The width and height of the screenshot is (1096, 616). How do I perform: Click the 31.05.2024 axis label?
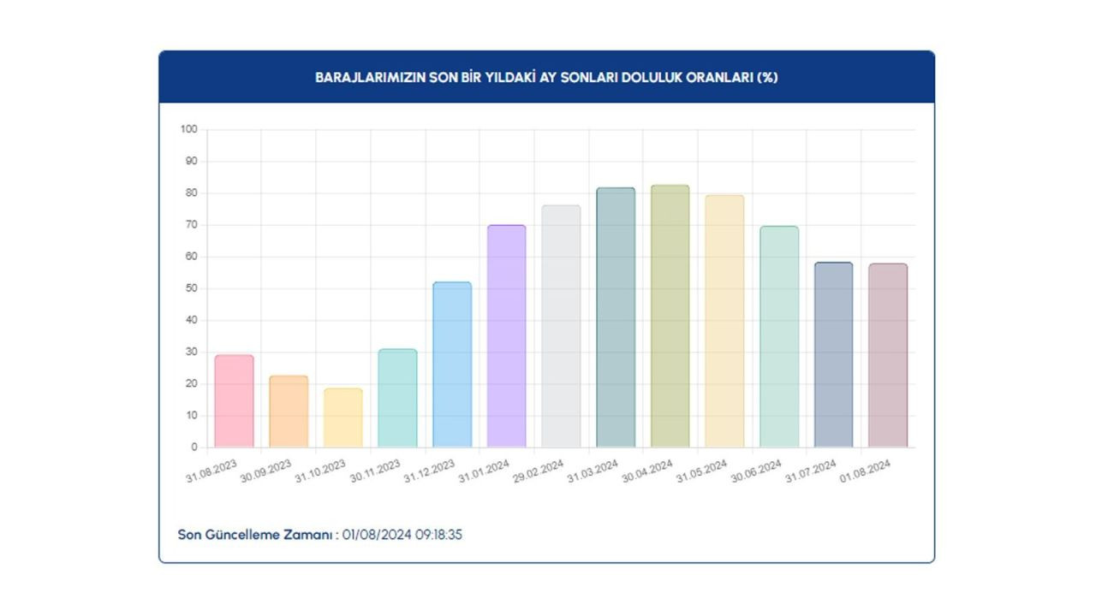point(702,471)
